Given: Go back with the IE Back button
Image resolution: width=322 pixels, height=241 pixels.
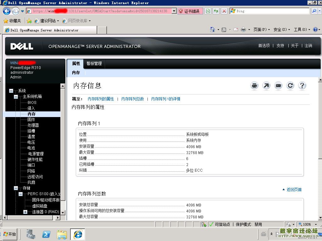Looking at the screenshot, I should pos(7,11).
